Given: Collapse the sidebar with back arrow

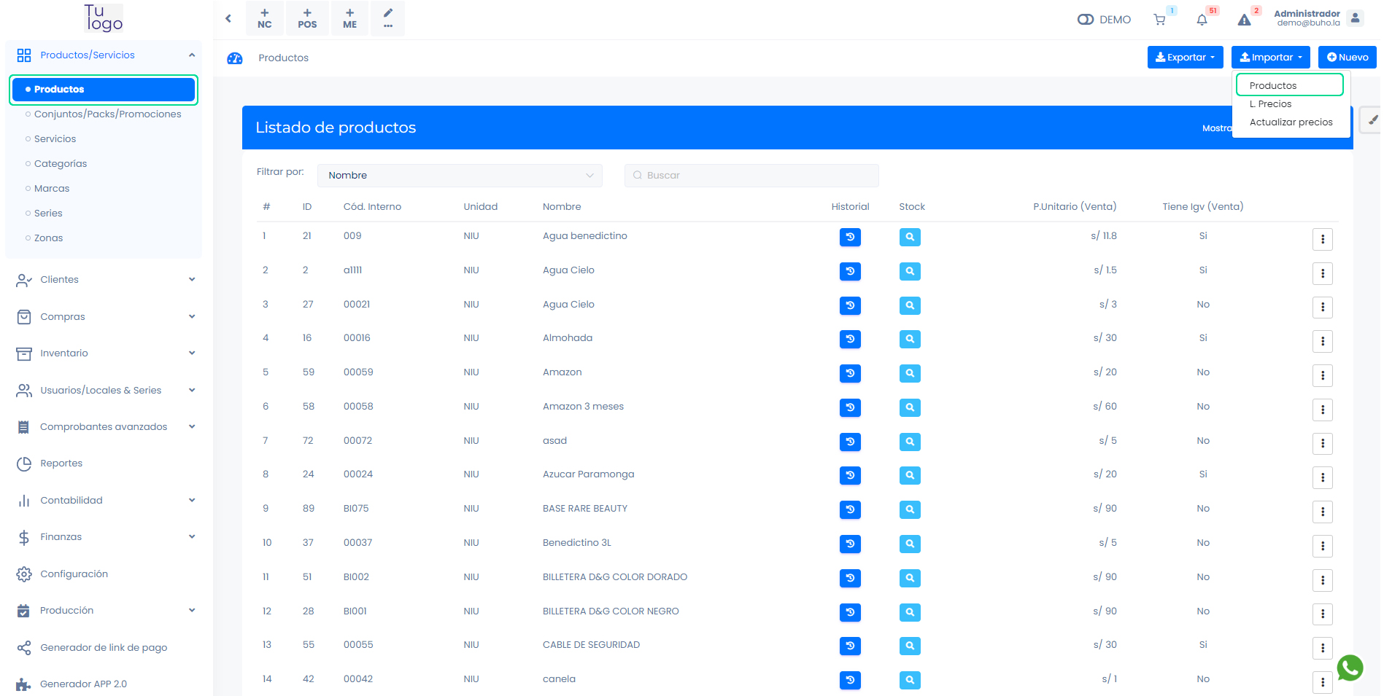Looking at the screenshot, I should point(228,18).
